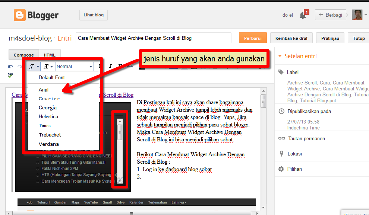Click the post heading link ending 'Scroll di Blog'

(118, 95)
